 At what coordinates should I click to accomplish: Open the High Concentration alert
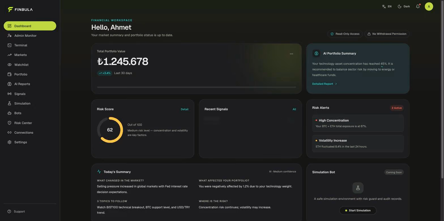358,123
